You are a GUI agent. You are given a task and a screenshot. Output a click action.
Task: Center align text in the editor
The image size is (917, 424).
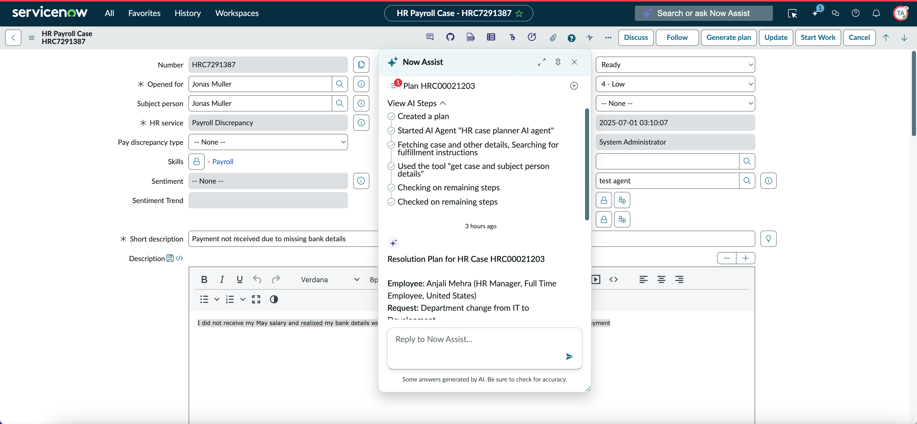coord(661,280)
